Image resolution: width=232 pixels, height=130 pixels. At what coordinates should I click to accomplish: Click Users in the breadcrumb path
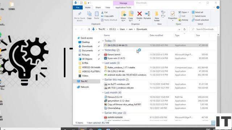point(122,29)
